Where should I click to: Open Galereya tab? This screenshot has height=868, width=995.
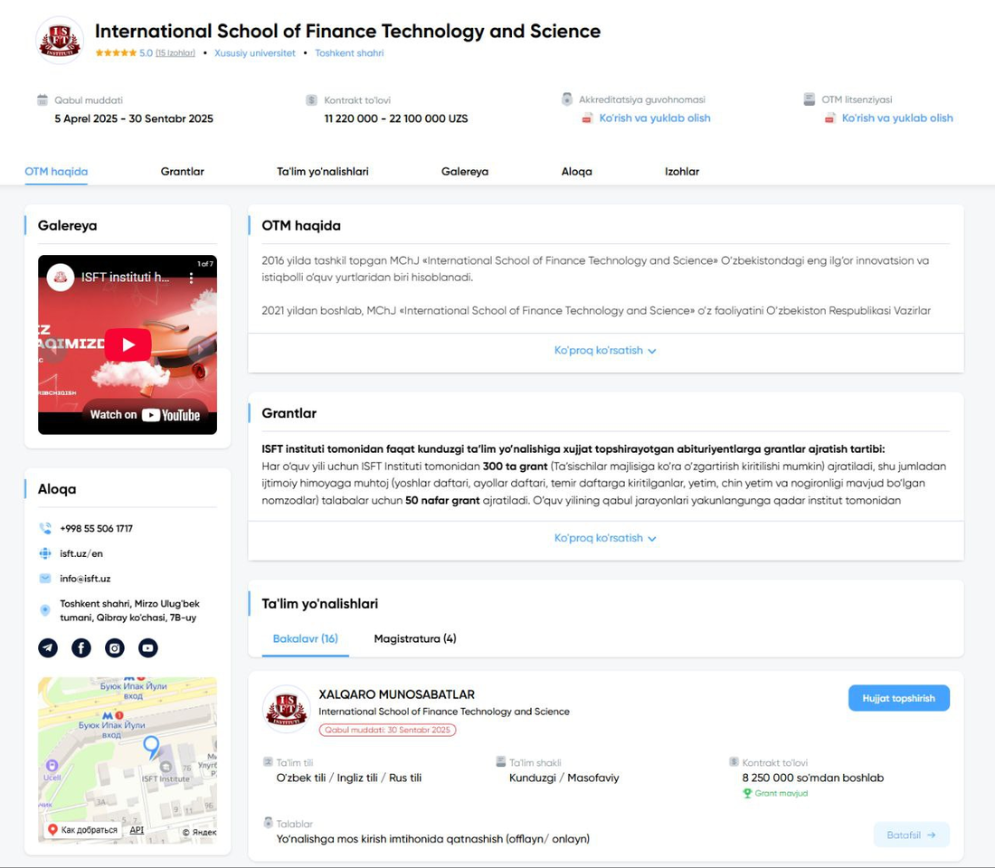pyautogui.click(x=465, y=171)
